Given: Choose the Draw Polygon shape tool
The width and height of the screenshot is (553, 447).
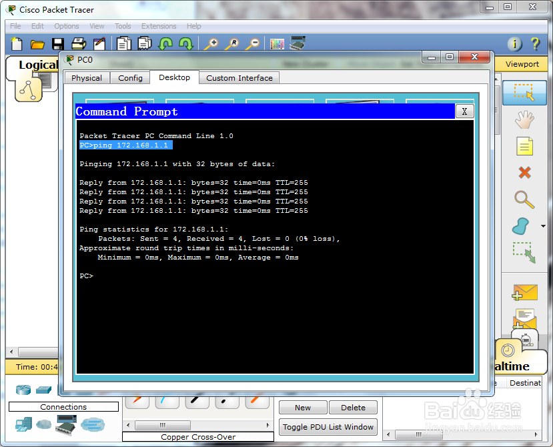Looking at the screenshot, I should tap(520, 226).
